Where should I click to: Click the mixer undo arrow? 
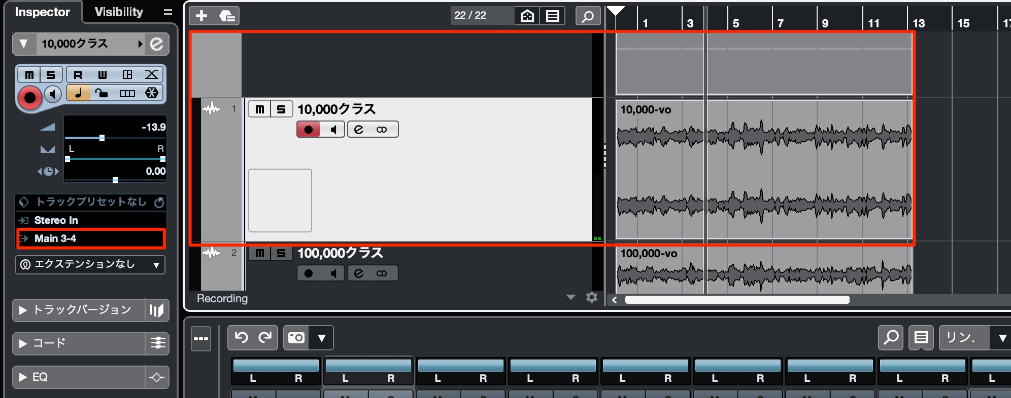pos(241,338)
